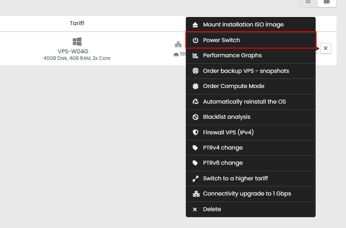Click the chip icon beside Order Compute Mode
The image size is (346, 228).
[x=195, y=86]
